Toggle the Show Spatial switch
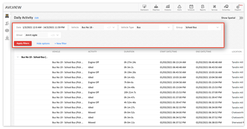 coord(240,18)
